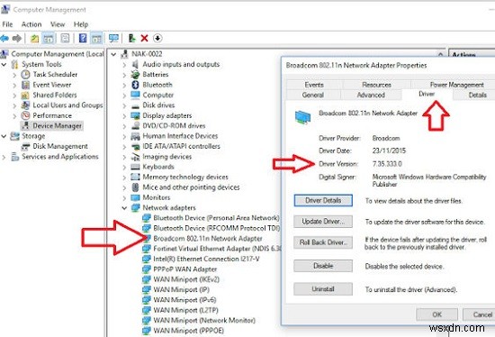Open the View menu
Viewport: 495px width, 337px height.
pyautogui.click(x=58, y=24)
